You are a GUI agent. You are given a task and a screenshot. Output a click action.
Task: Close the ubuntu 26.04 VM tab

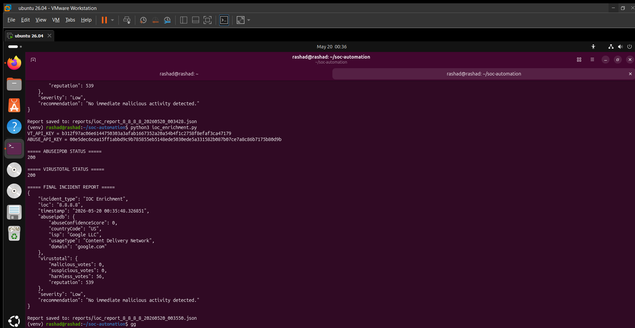coord(49,35)
